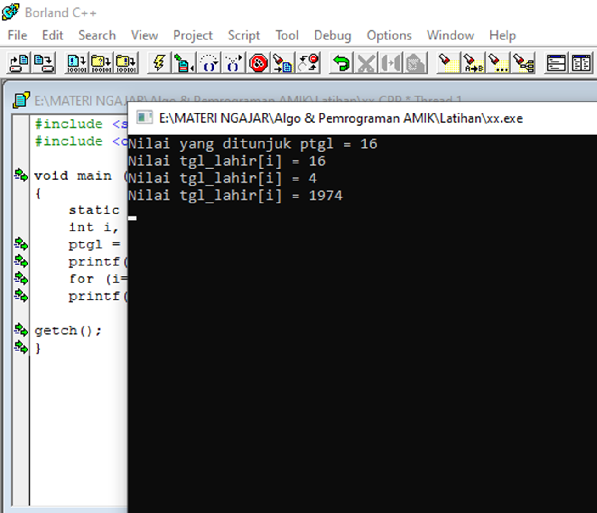
Task: Open the Project menu
Action: click(x=193, y=35)
